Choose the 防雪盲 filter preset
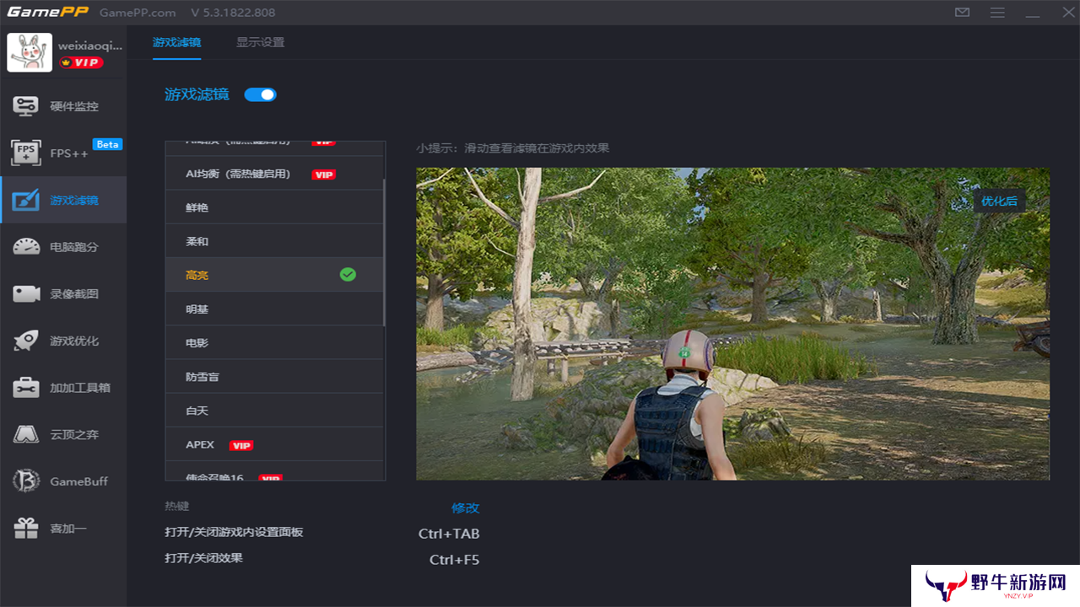 tap(274, 377)
